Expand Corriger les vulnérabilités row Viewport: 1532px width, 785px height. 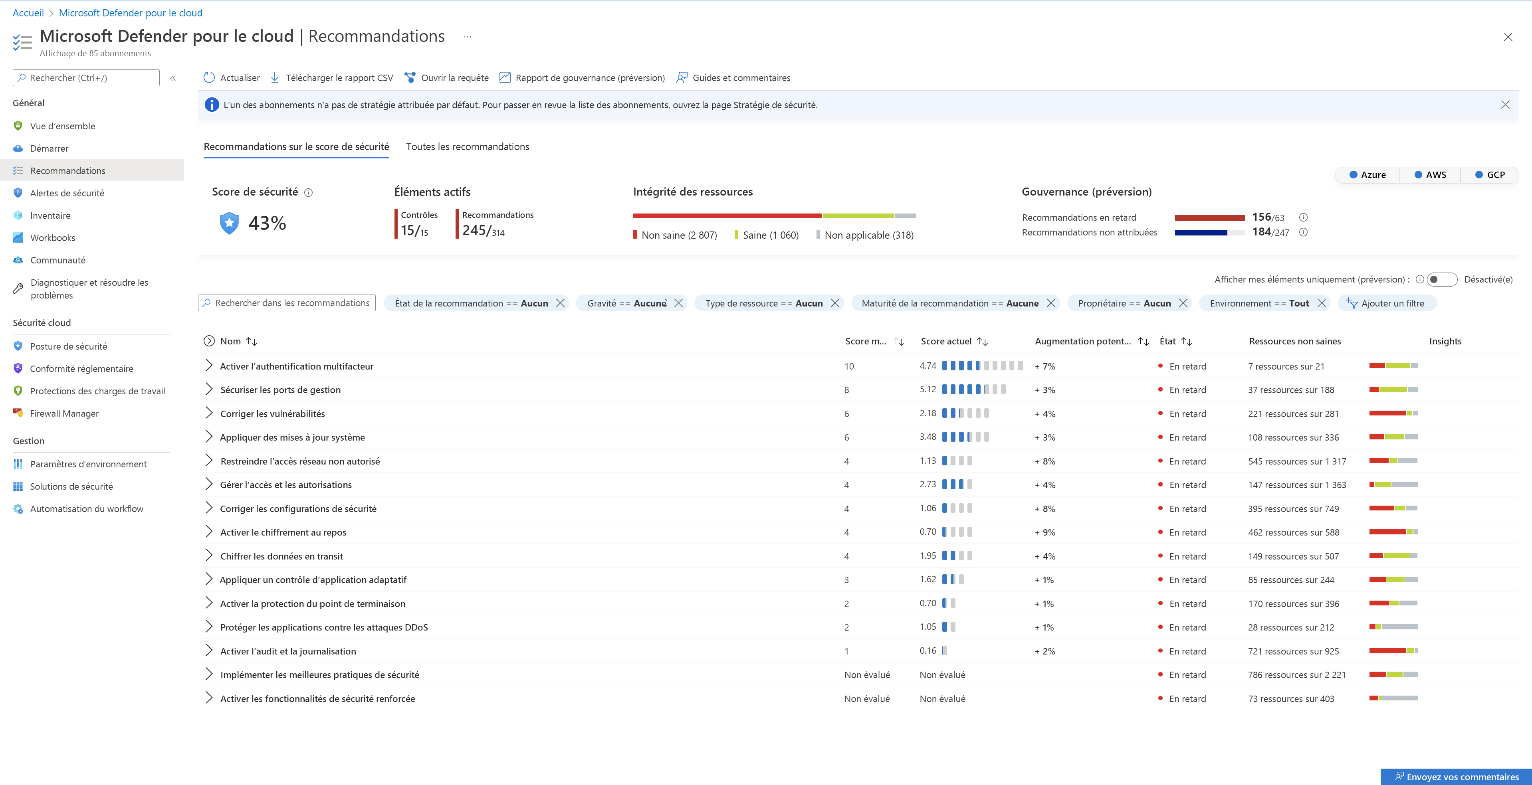209,413
